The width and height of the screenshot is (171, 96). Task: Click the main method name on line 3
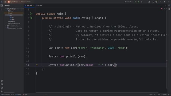click(x=76, y=18)
